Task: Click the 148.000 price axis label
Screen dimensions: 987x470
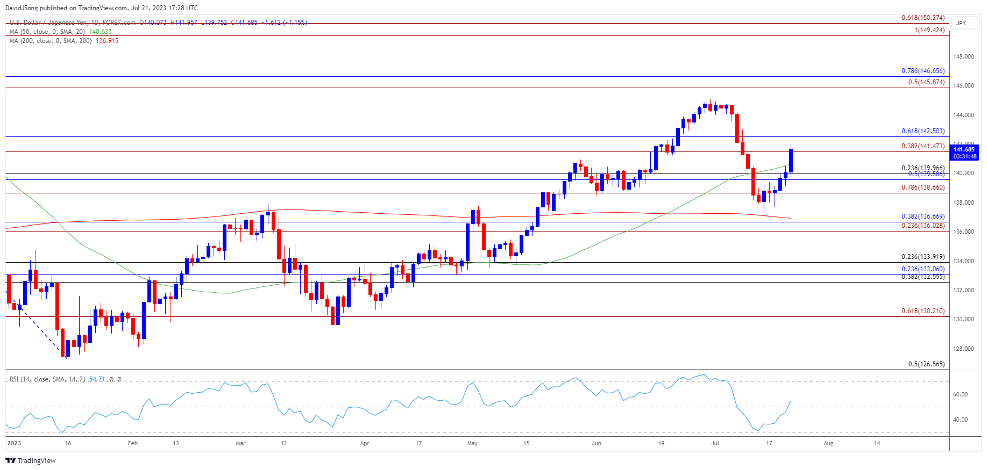Action: point(963,56)
